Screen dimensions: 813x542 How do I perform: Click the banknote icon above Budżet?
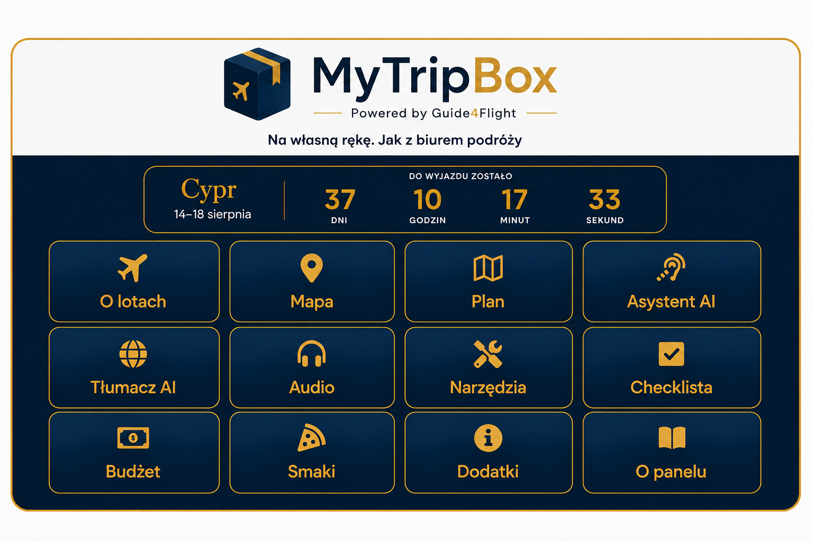(133, 438)
